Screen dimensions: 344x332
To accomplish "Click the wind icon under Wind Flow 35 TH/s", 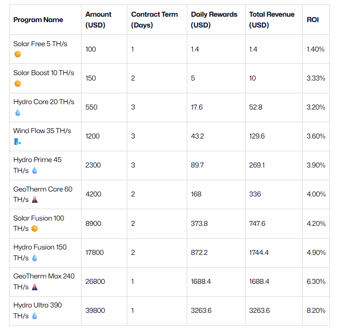I will [x=18, y=141].
